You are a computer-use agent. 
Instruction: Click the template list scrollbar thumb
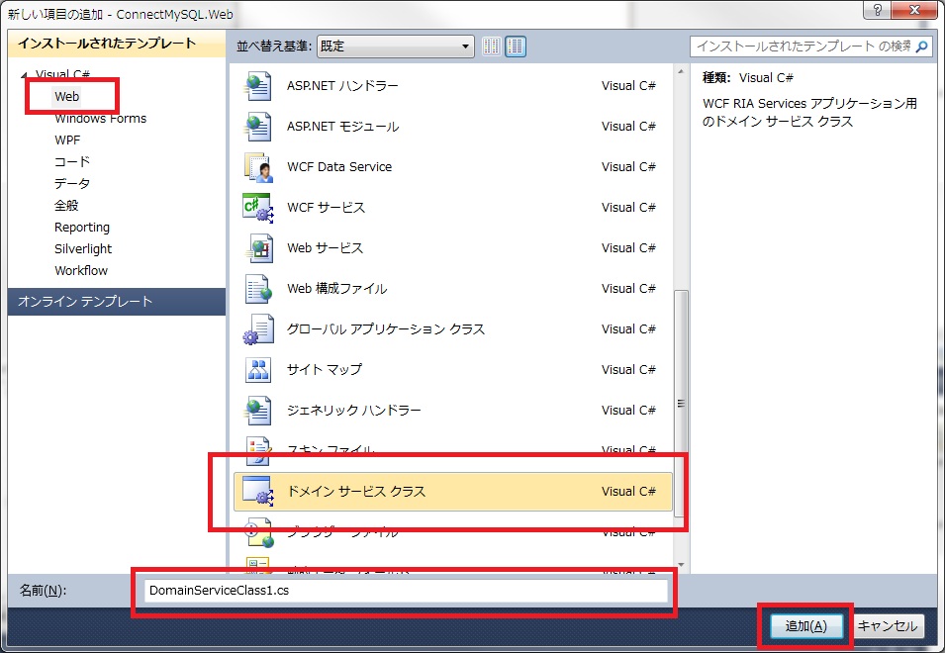point(681,404)
